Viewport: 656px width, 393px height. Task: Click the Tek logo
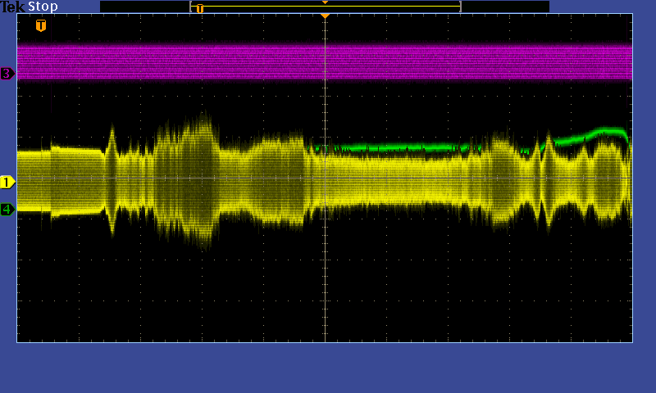pos(12,7)
